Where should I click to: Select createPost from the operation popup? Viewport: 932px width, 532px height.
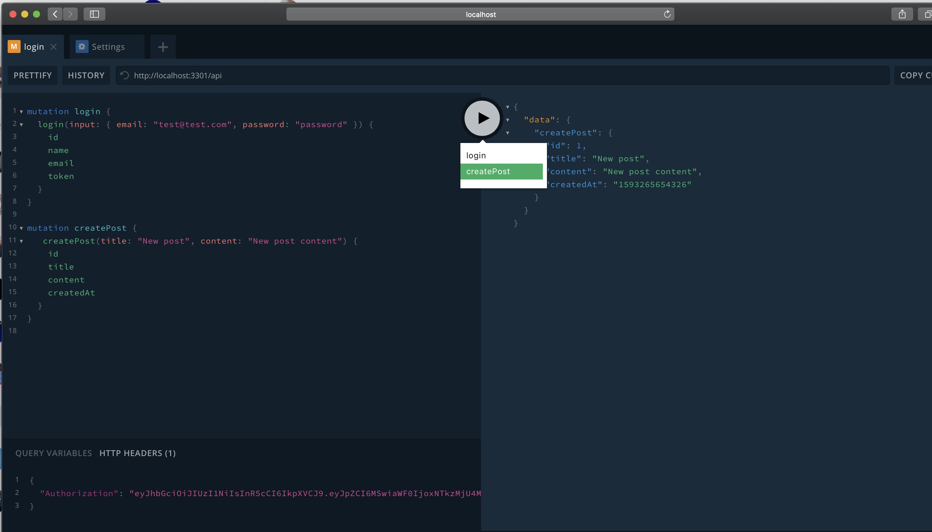[x=501, y=171]
